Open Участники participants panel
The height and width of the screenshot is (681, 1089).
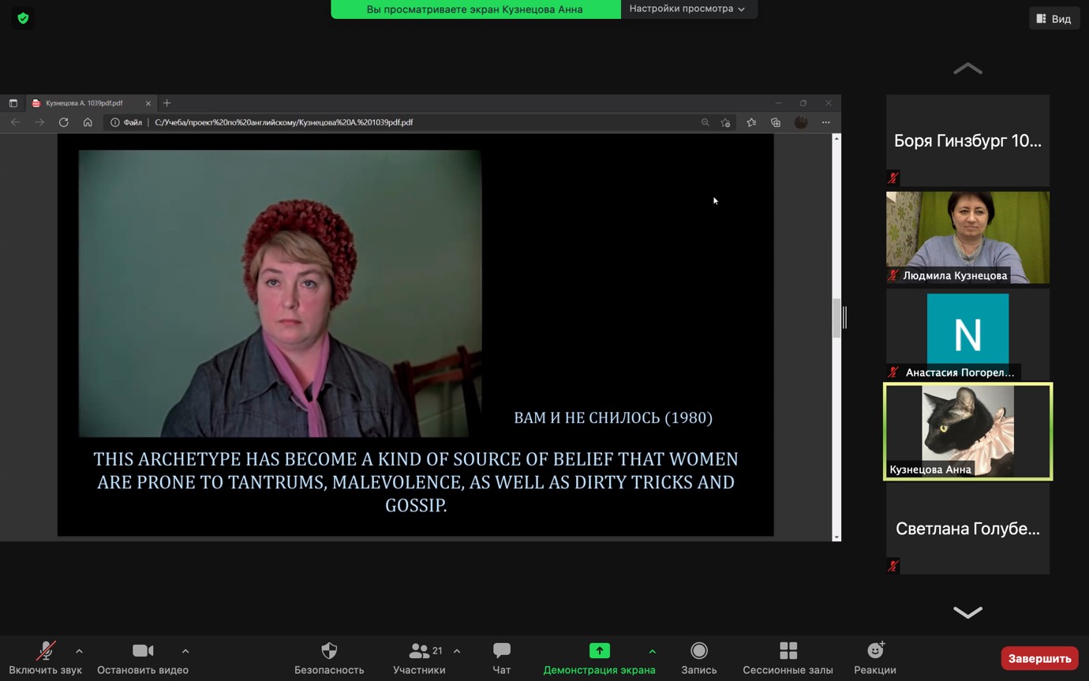point(419,658)
